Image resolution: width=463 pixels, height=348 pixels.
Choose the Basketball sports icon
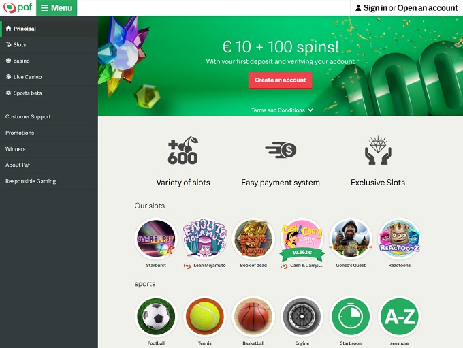pos(253,317)
